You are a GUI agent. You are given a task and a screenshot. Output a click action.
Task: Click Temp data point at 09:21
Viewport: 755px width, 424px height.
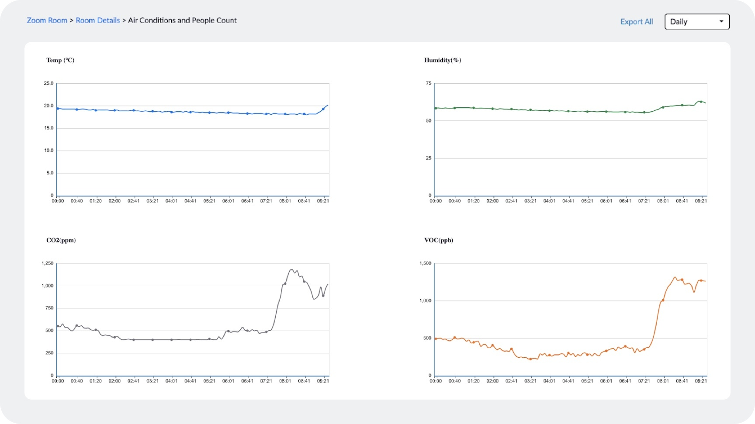pyautogui.click(x=323, y=109)
